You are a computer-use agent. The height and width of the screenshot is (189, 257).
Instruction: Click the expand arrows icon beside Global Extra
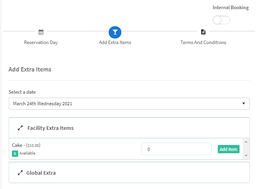pyautogui.click(x=20, y=173)
